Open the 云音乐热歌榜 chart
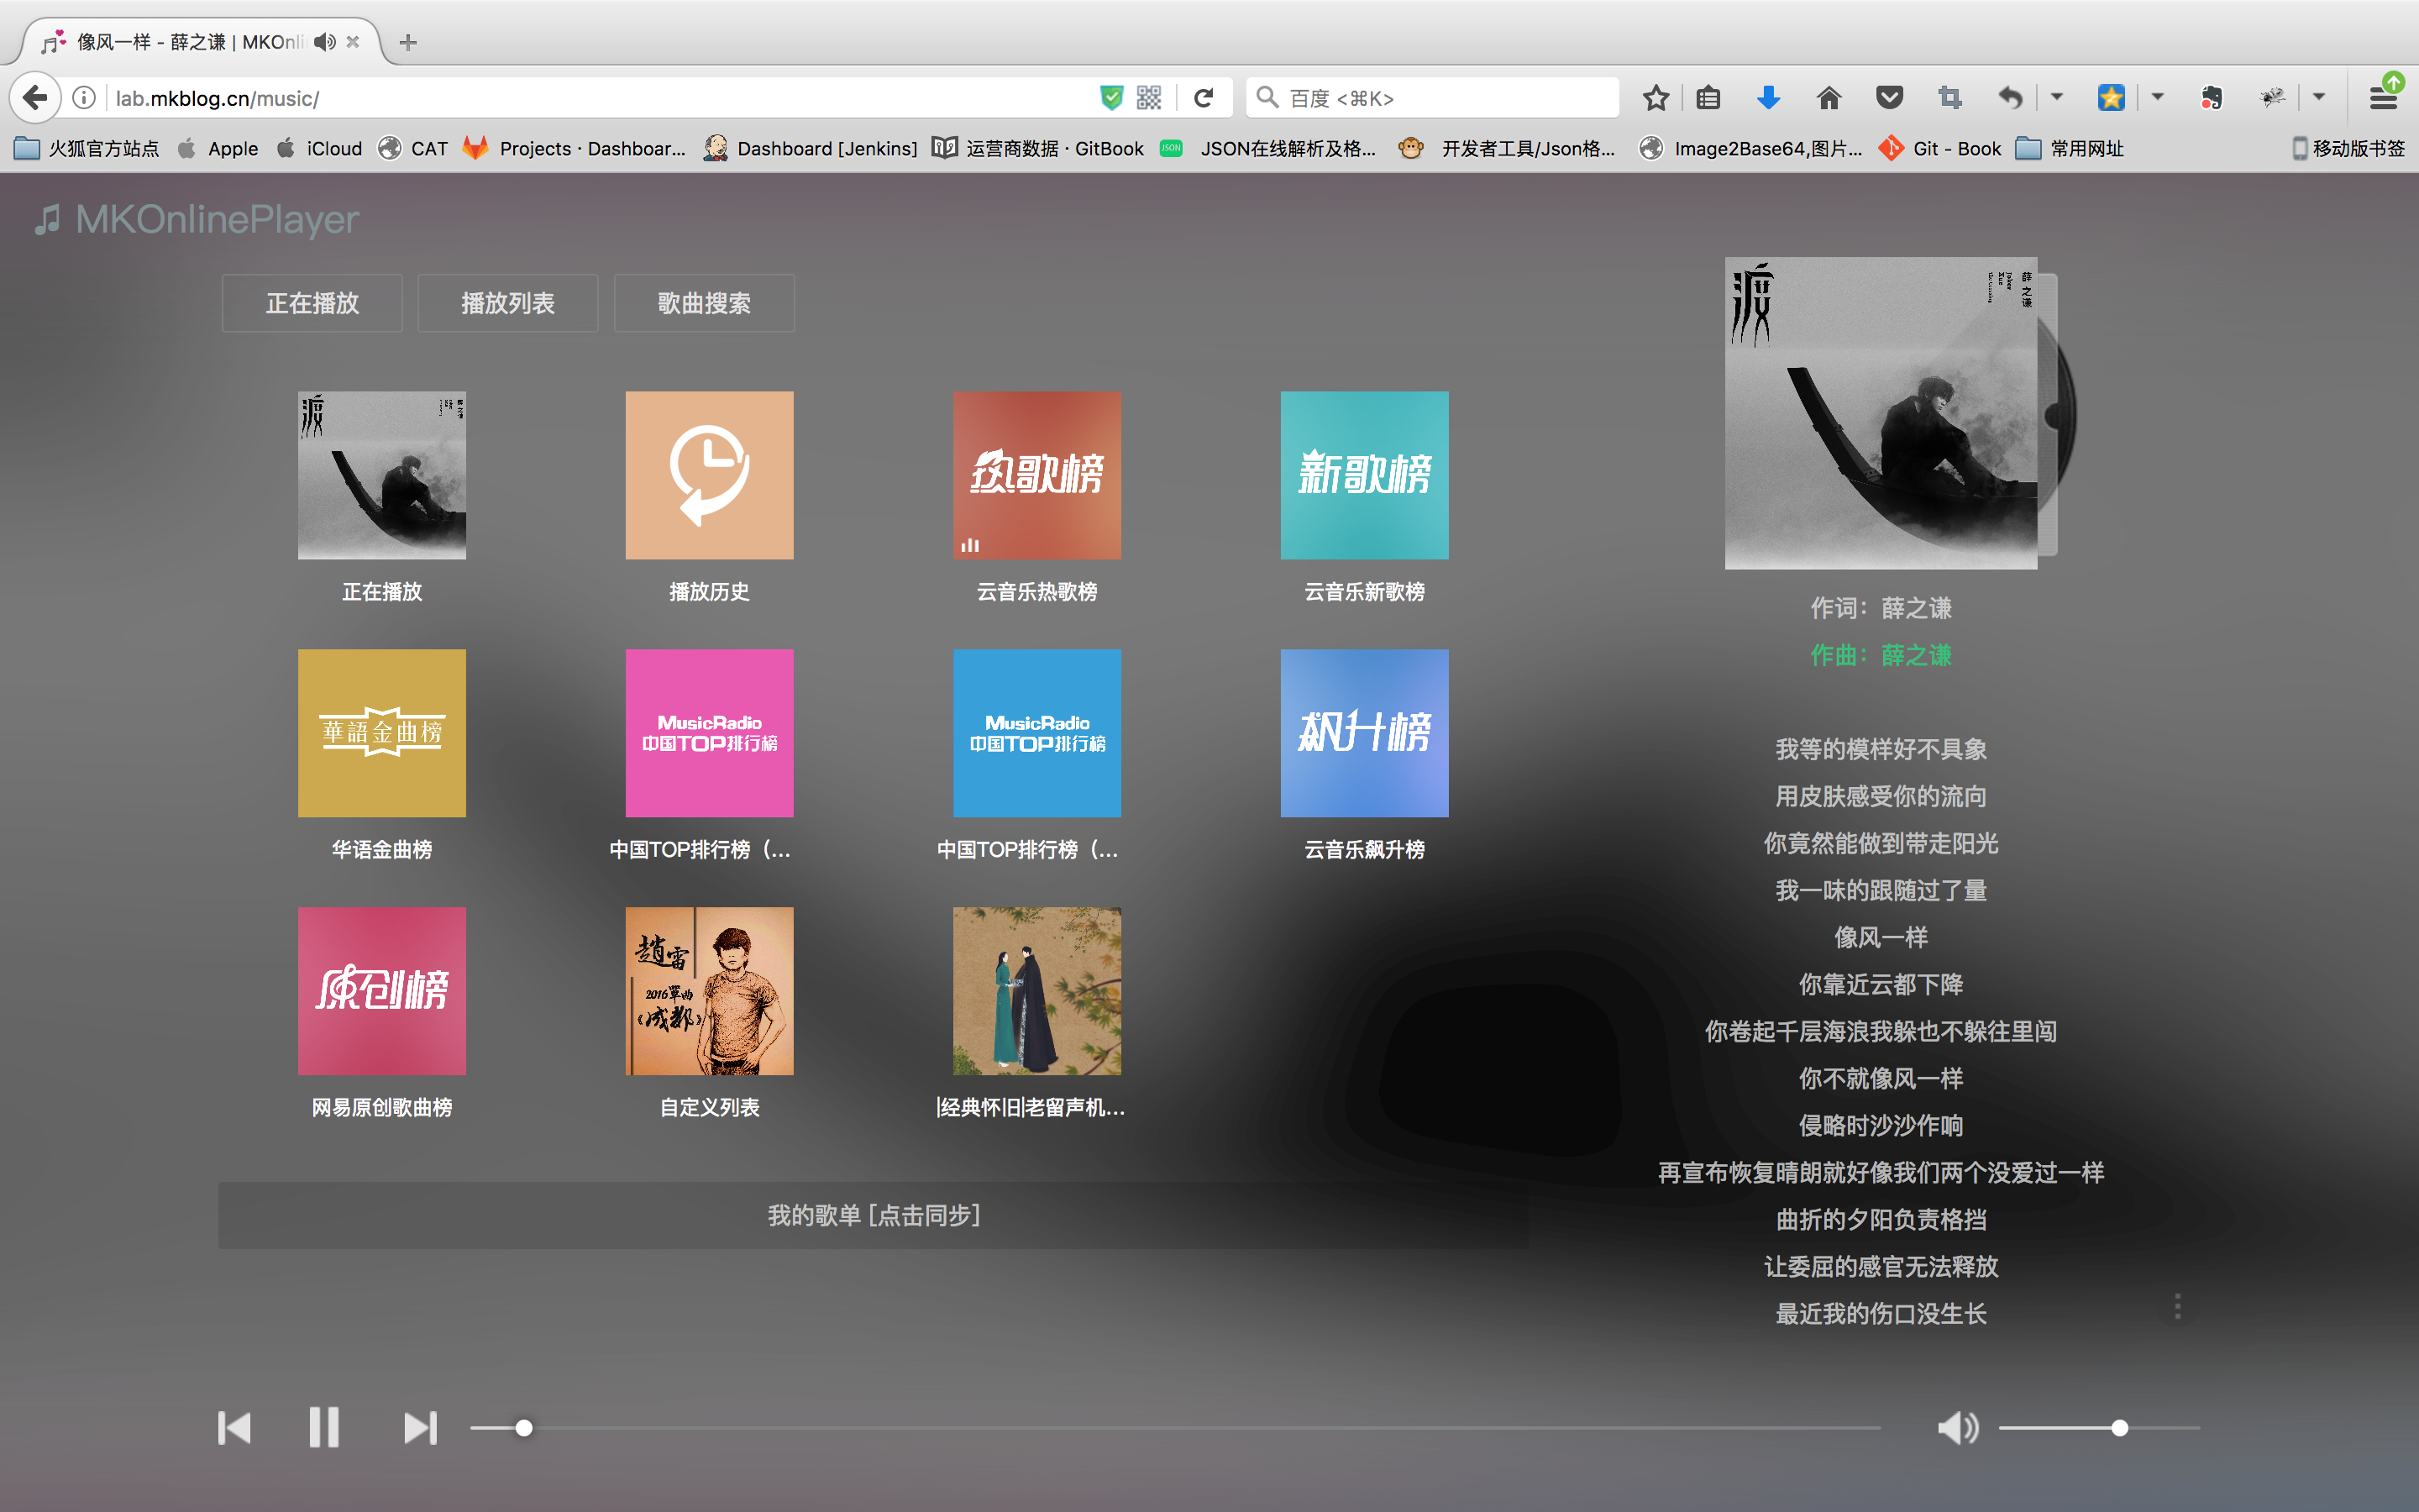 (x=1036, y=475)
